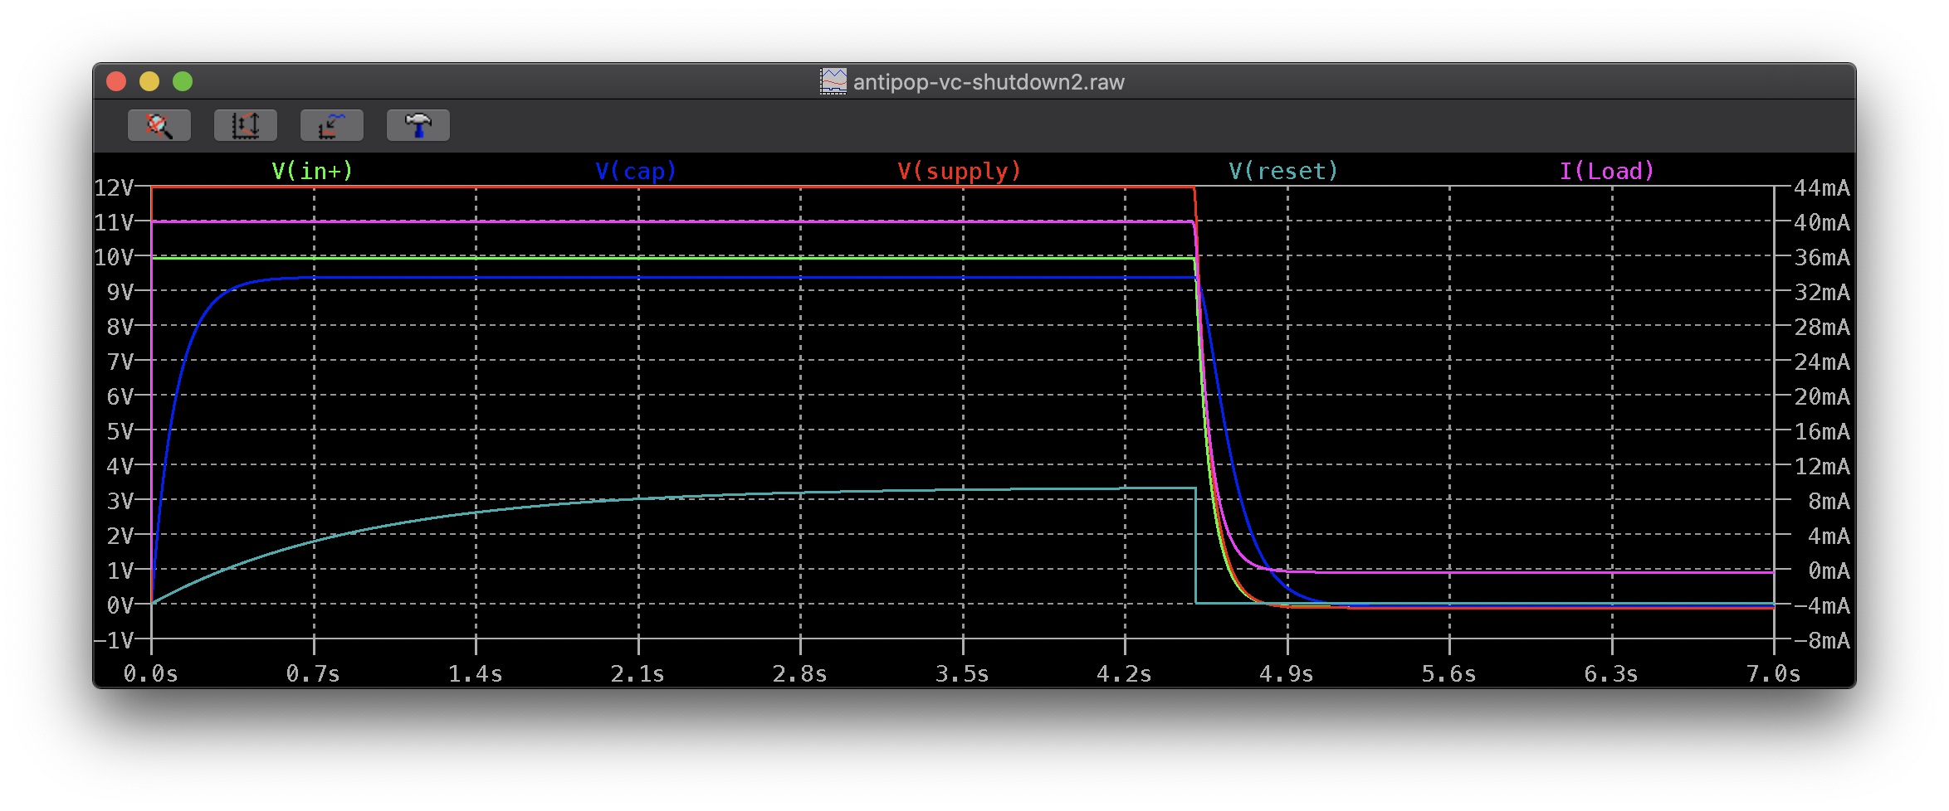The image size is (1949, 811).
Task: Click the 9V left axis label
Action: coord(120,292)
